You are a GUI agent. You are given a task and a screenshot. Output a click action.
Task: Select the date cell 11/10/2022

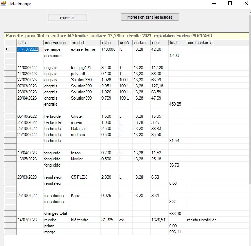pos(28,49)
